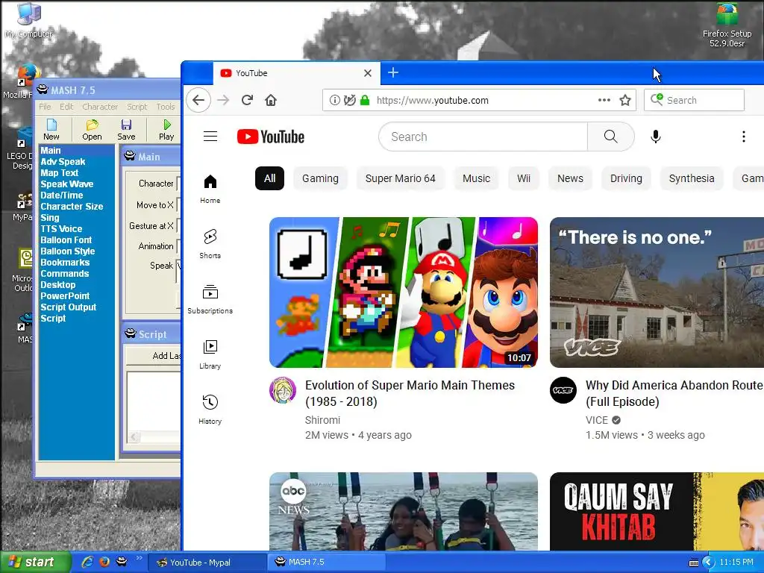Open Evolution of Super Mario Main Themes title

(x=410, y=393)
